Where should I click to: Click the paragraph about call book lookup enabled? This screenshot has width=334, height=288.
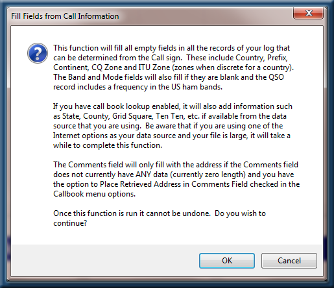[173, 126]
